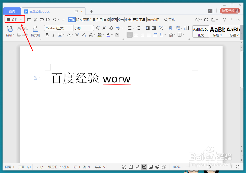Click the 查找 search button
This screenshot has height=173, width=246.
coord(169,20)
